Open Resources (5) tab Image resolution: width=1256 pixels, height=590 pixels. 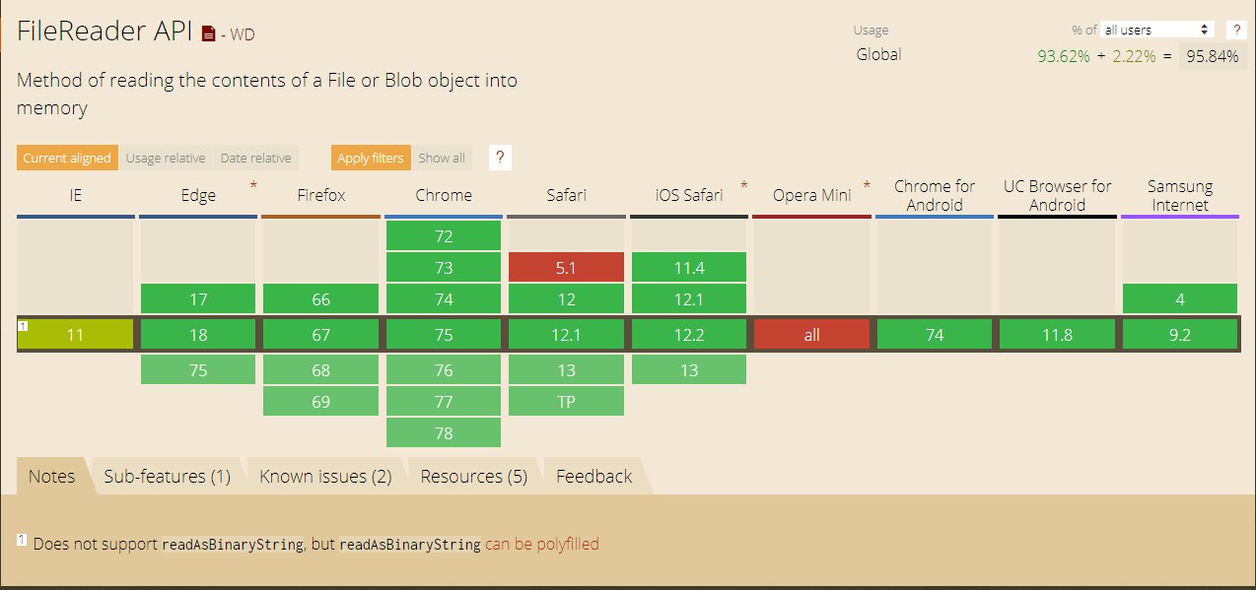coord(473,476)
